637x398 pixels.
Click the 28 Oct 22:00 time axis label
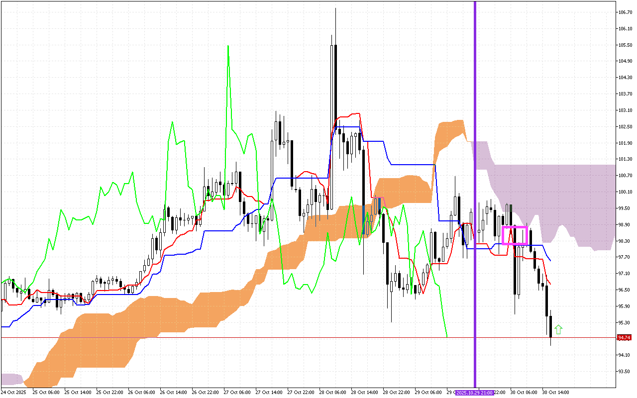coord(396,393)
